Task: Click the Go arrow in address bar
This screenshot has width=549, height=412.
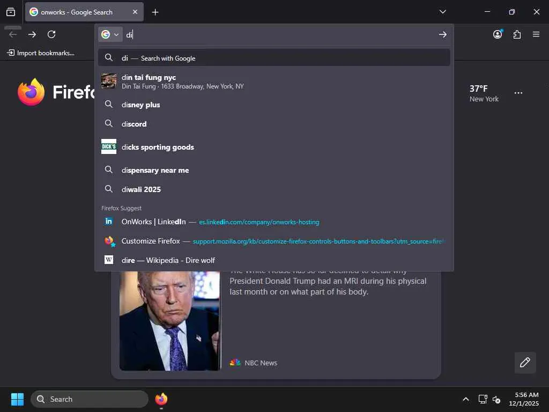Action: pos(442,34)
